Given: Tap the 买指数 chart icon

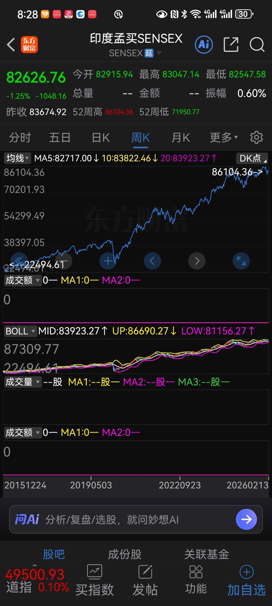Looking at the screenshot, I should [94, 572].
